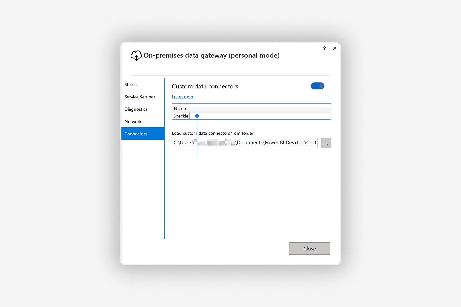Click the Name column header

pyautogui.click(x=181, y=109)
